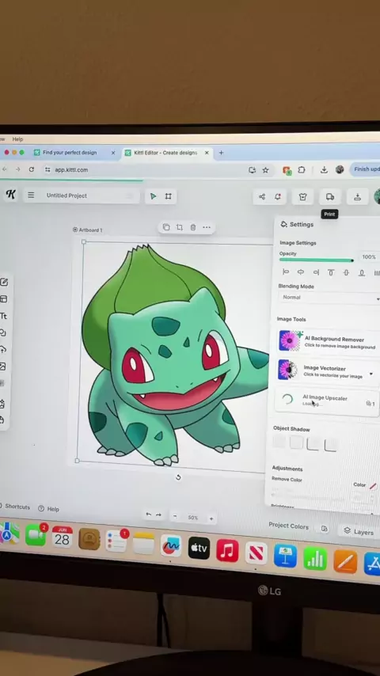Click the Kittl K logo

[11, 195]
